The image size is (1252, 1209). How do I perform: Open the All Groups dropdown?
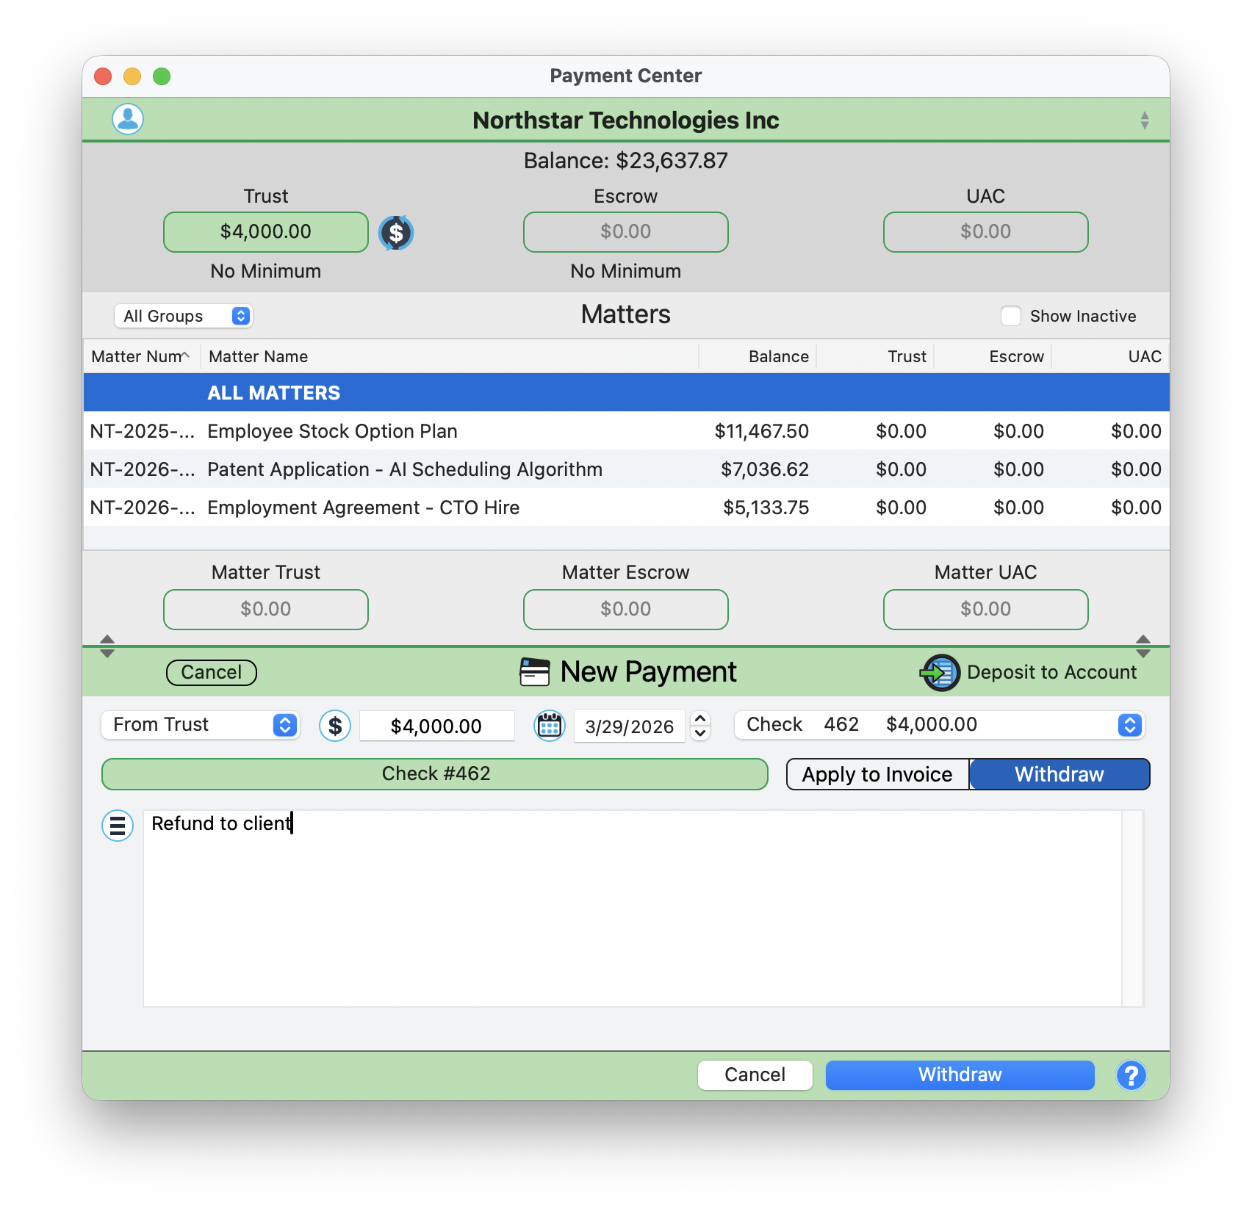(183, 315)
